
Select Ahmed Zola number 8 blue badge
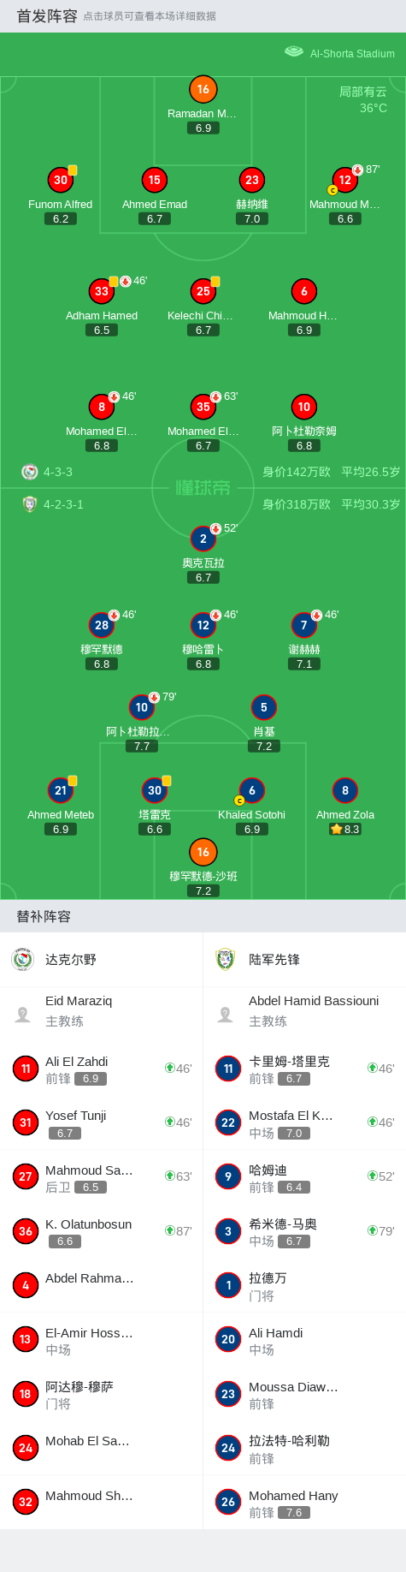pyautogui.click(x=344, y=790)
